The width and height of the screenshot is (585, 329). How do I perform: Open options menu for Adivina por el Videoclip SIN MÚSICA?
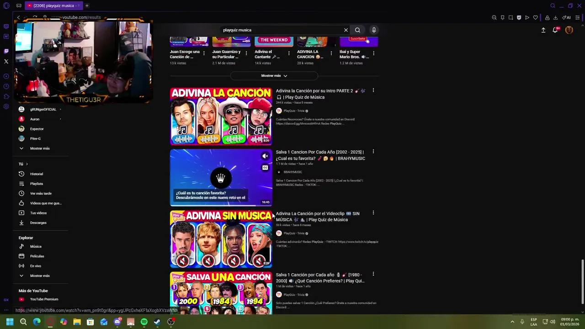373,213
